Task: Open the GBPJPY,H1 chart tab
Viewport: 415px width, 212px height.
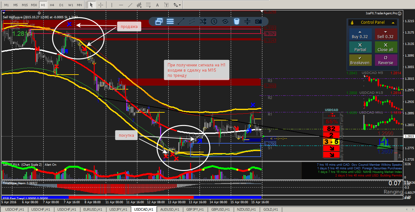Action: [x=195, y=209]
